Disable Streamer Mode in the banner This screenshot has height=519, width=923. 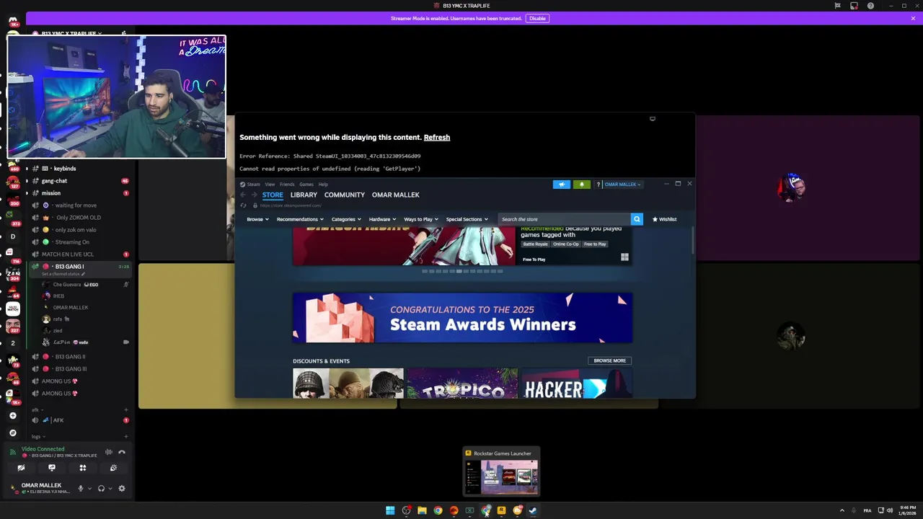tap(537, 18)
